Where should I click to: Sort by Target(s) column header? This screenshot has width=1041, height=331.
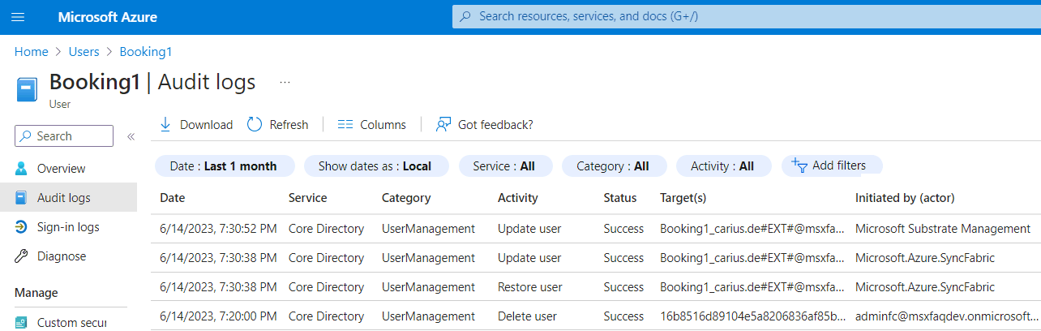click(x=683, y=197)
